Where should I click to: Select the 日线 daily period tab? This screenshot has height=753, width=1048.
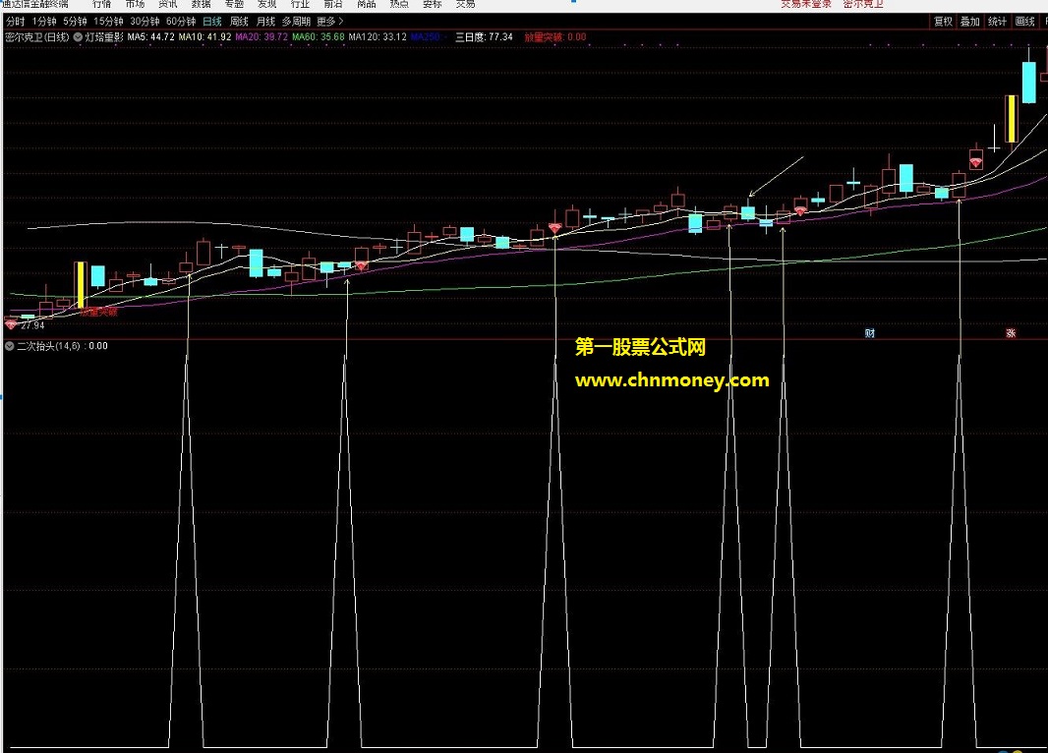212,22
